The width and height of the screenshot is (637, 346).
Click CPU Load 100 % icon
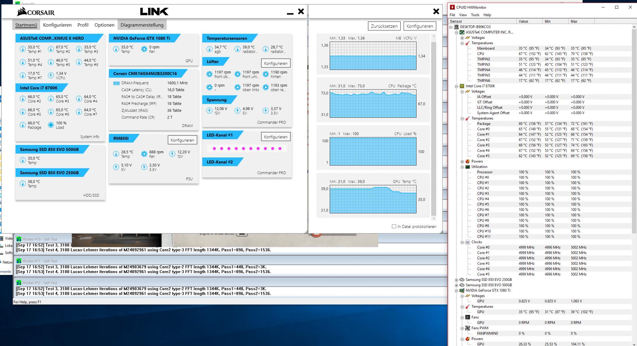point(51,125)
